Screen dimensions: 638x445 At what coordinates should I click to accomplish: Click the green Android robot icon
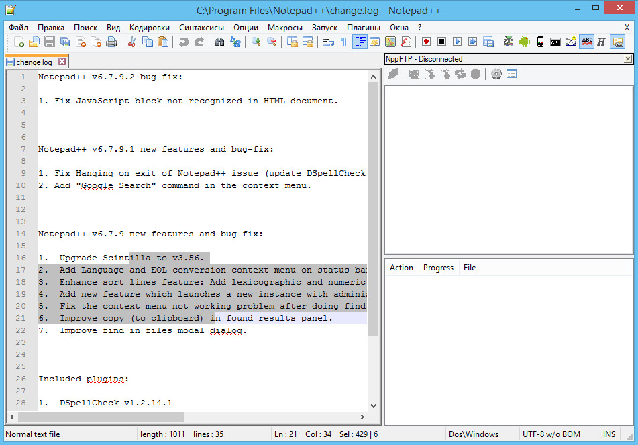tap(524, 42)
